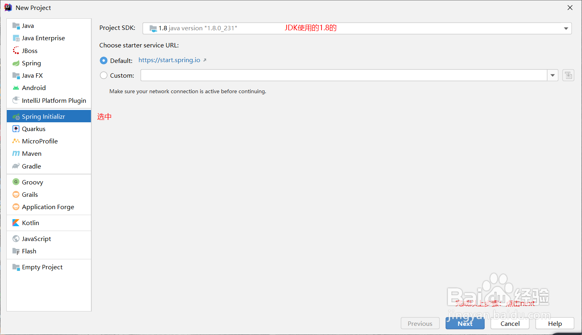Select MicroProfile project type

click(49, 141)
